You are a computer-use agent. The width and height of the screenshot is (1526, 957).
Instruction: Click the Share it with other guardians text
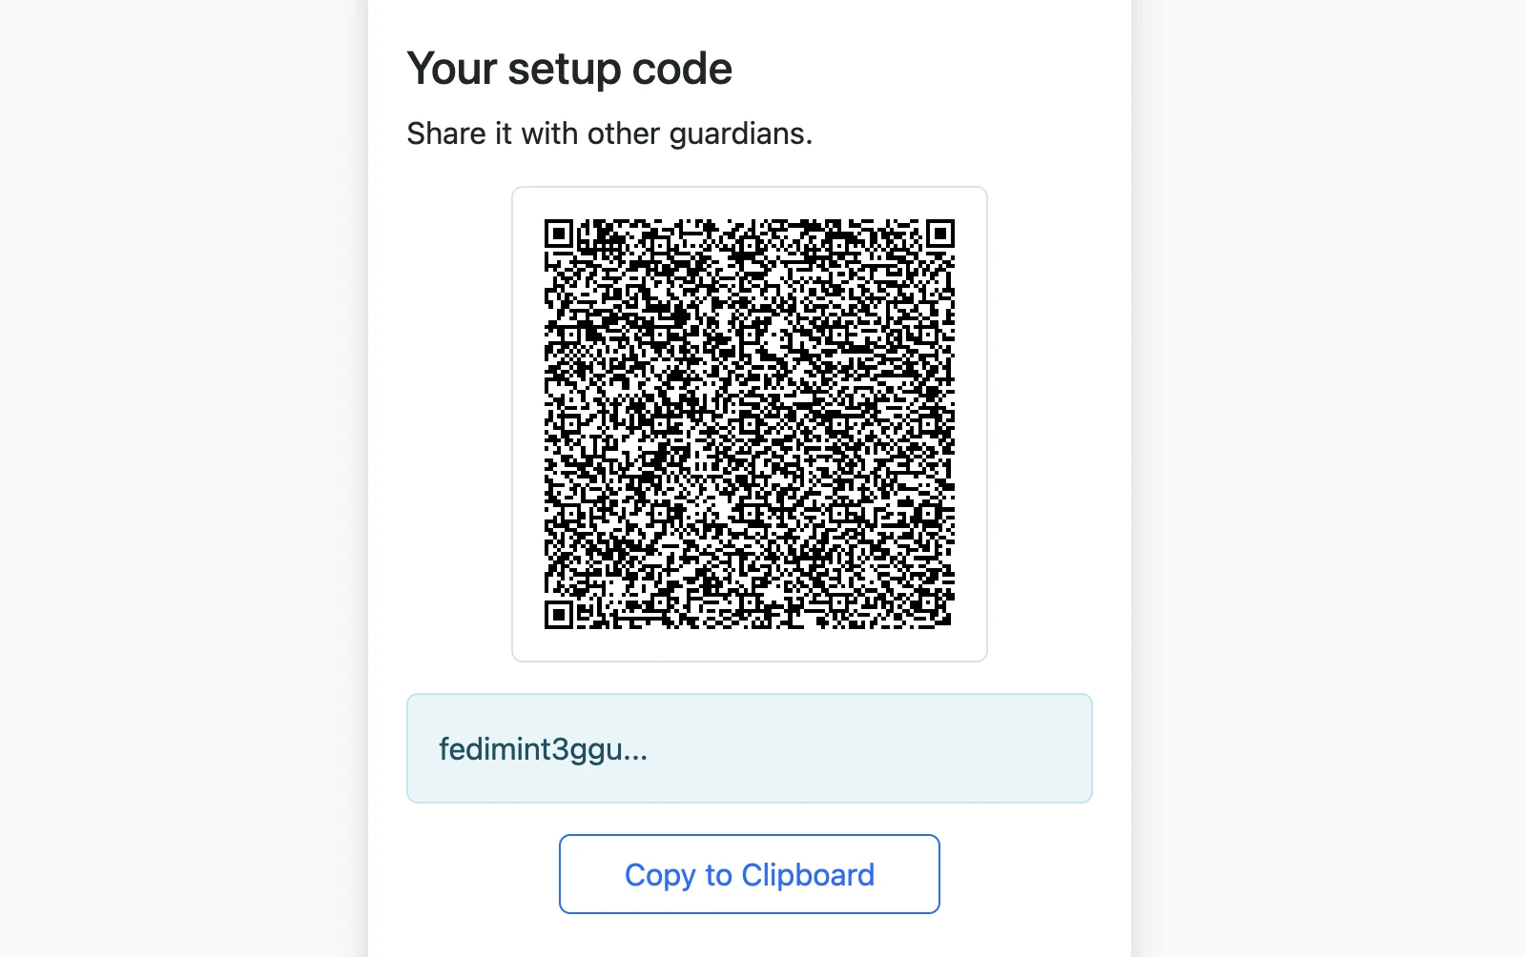click(x=610, y=133)
